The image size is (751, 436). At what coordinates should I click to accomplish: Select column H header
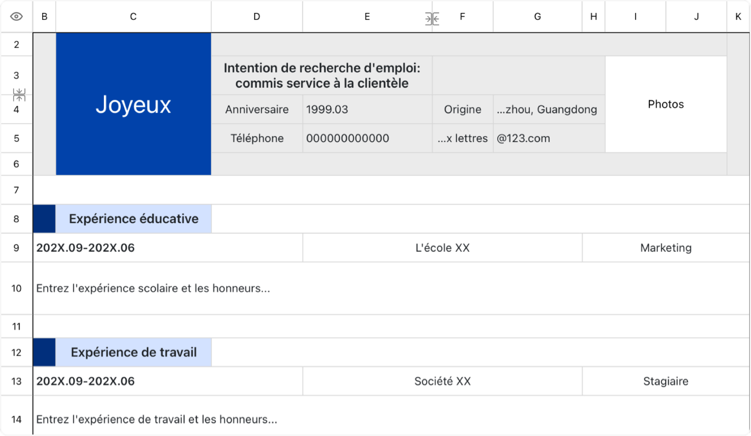coord(593,16)
